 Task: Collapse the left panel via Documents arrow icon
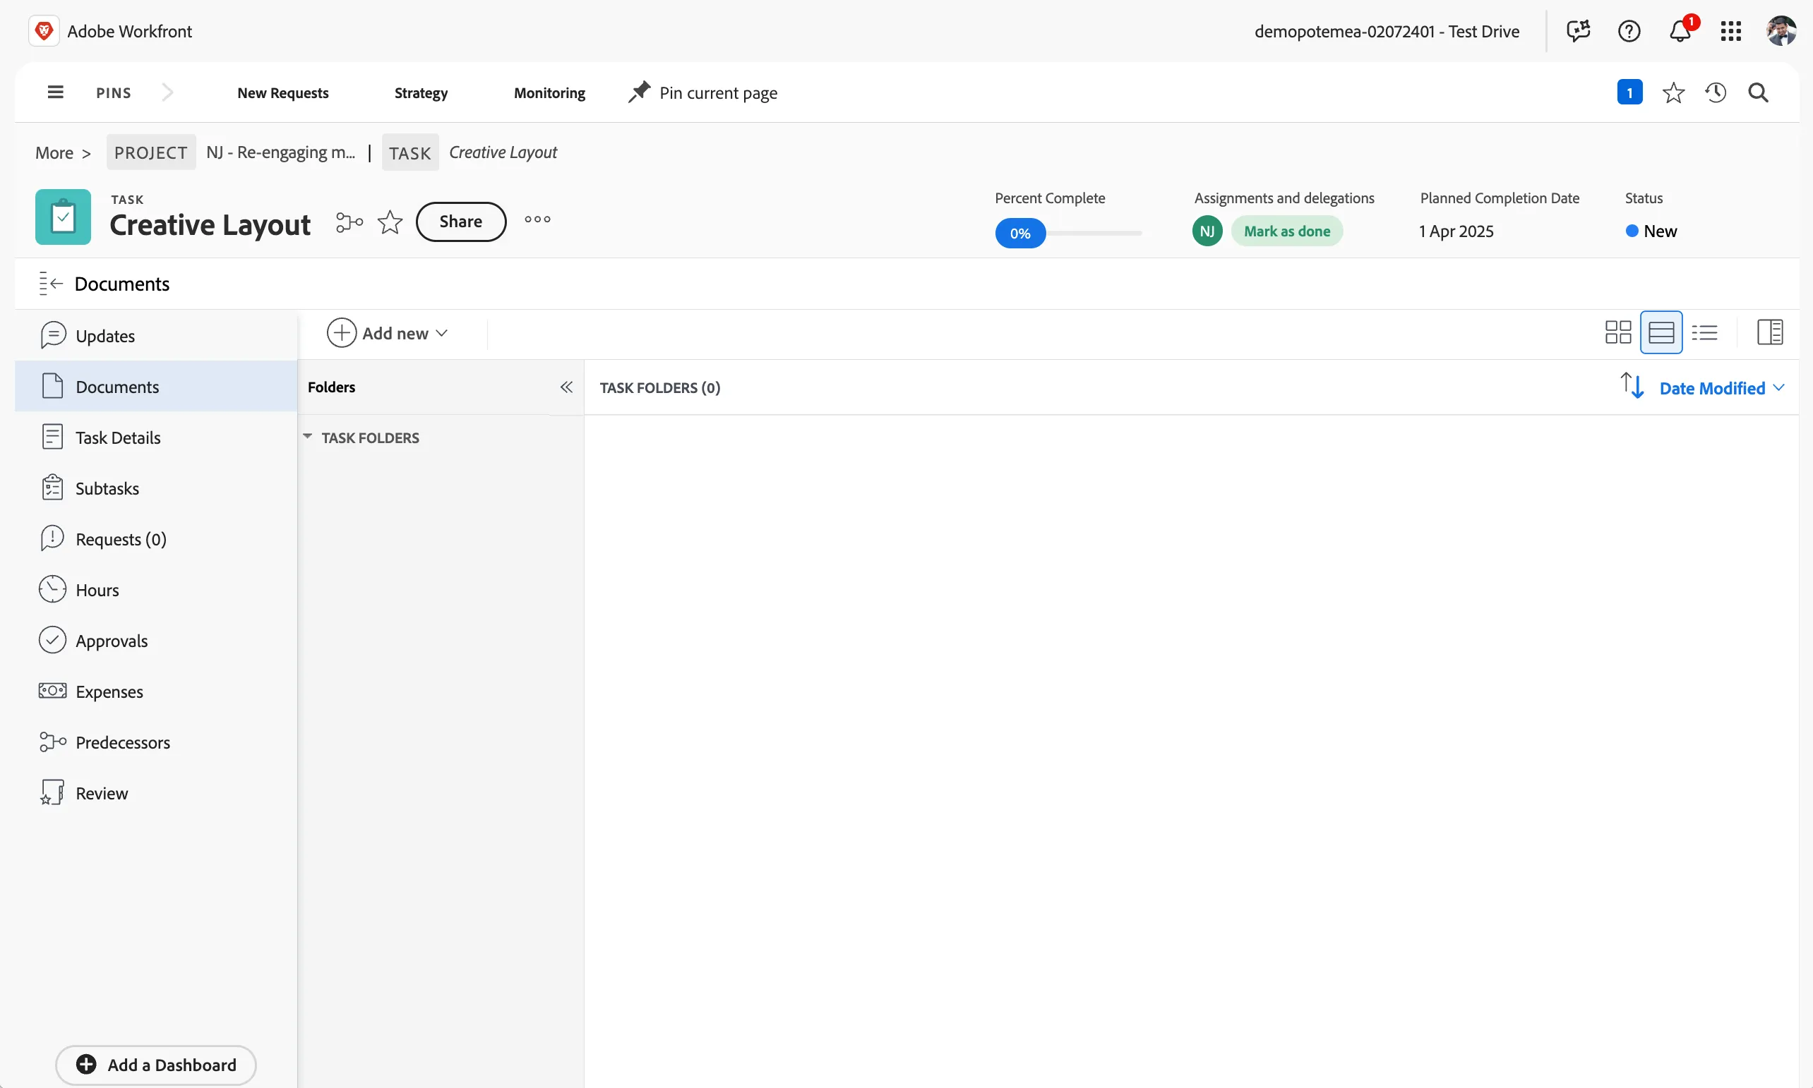pyautogui.click(x=51, y=283)
